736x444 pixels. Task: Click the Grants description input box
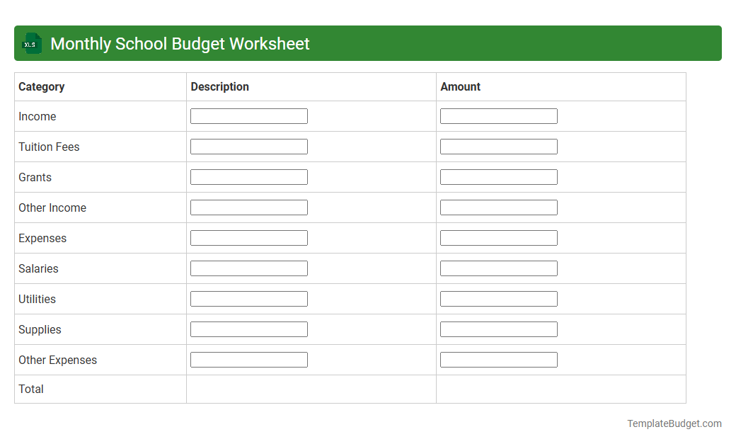tap(248, 176)
